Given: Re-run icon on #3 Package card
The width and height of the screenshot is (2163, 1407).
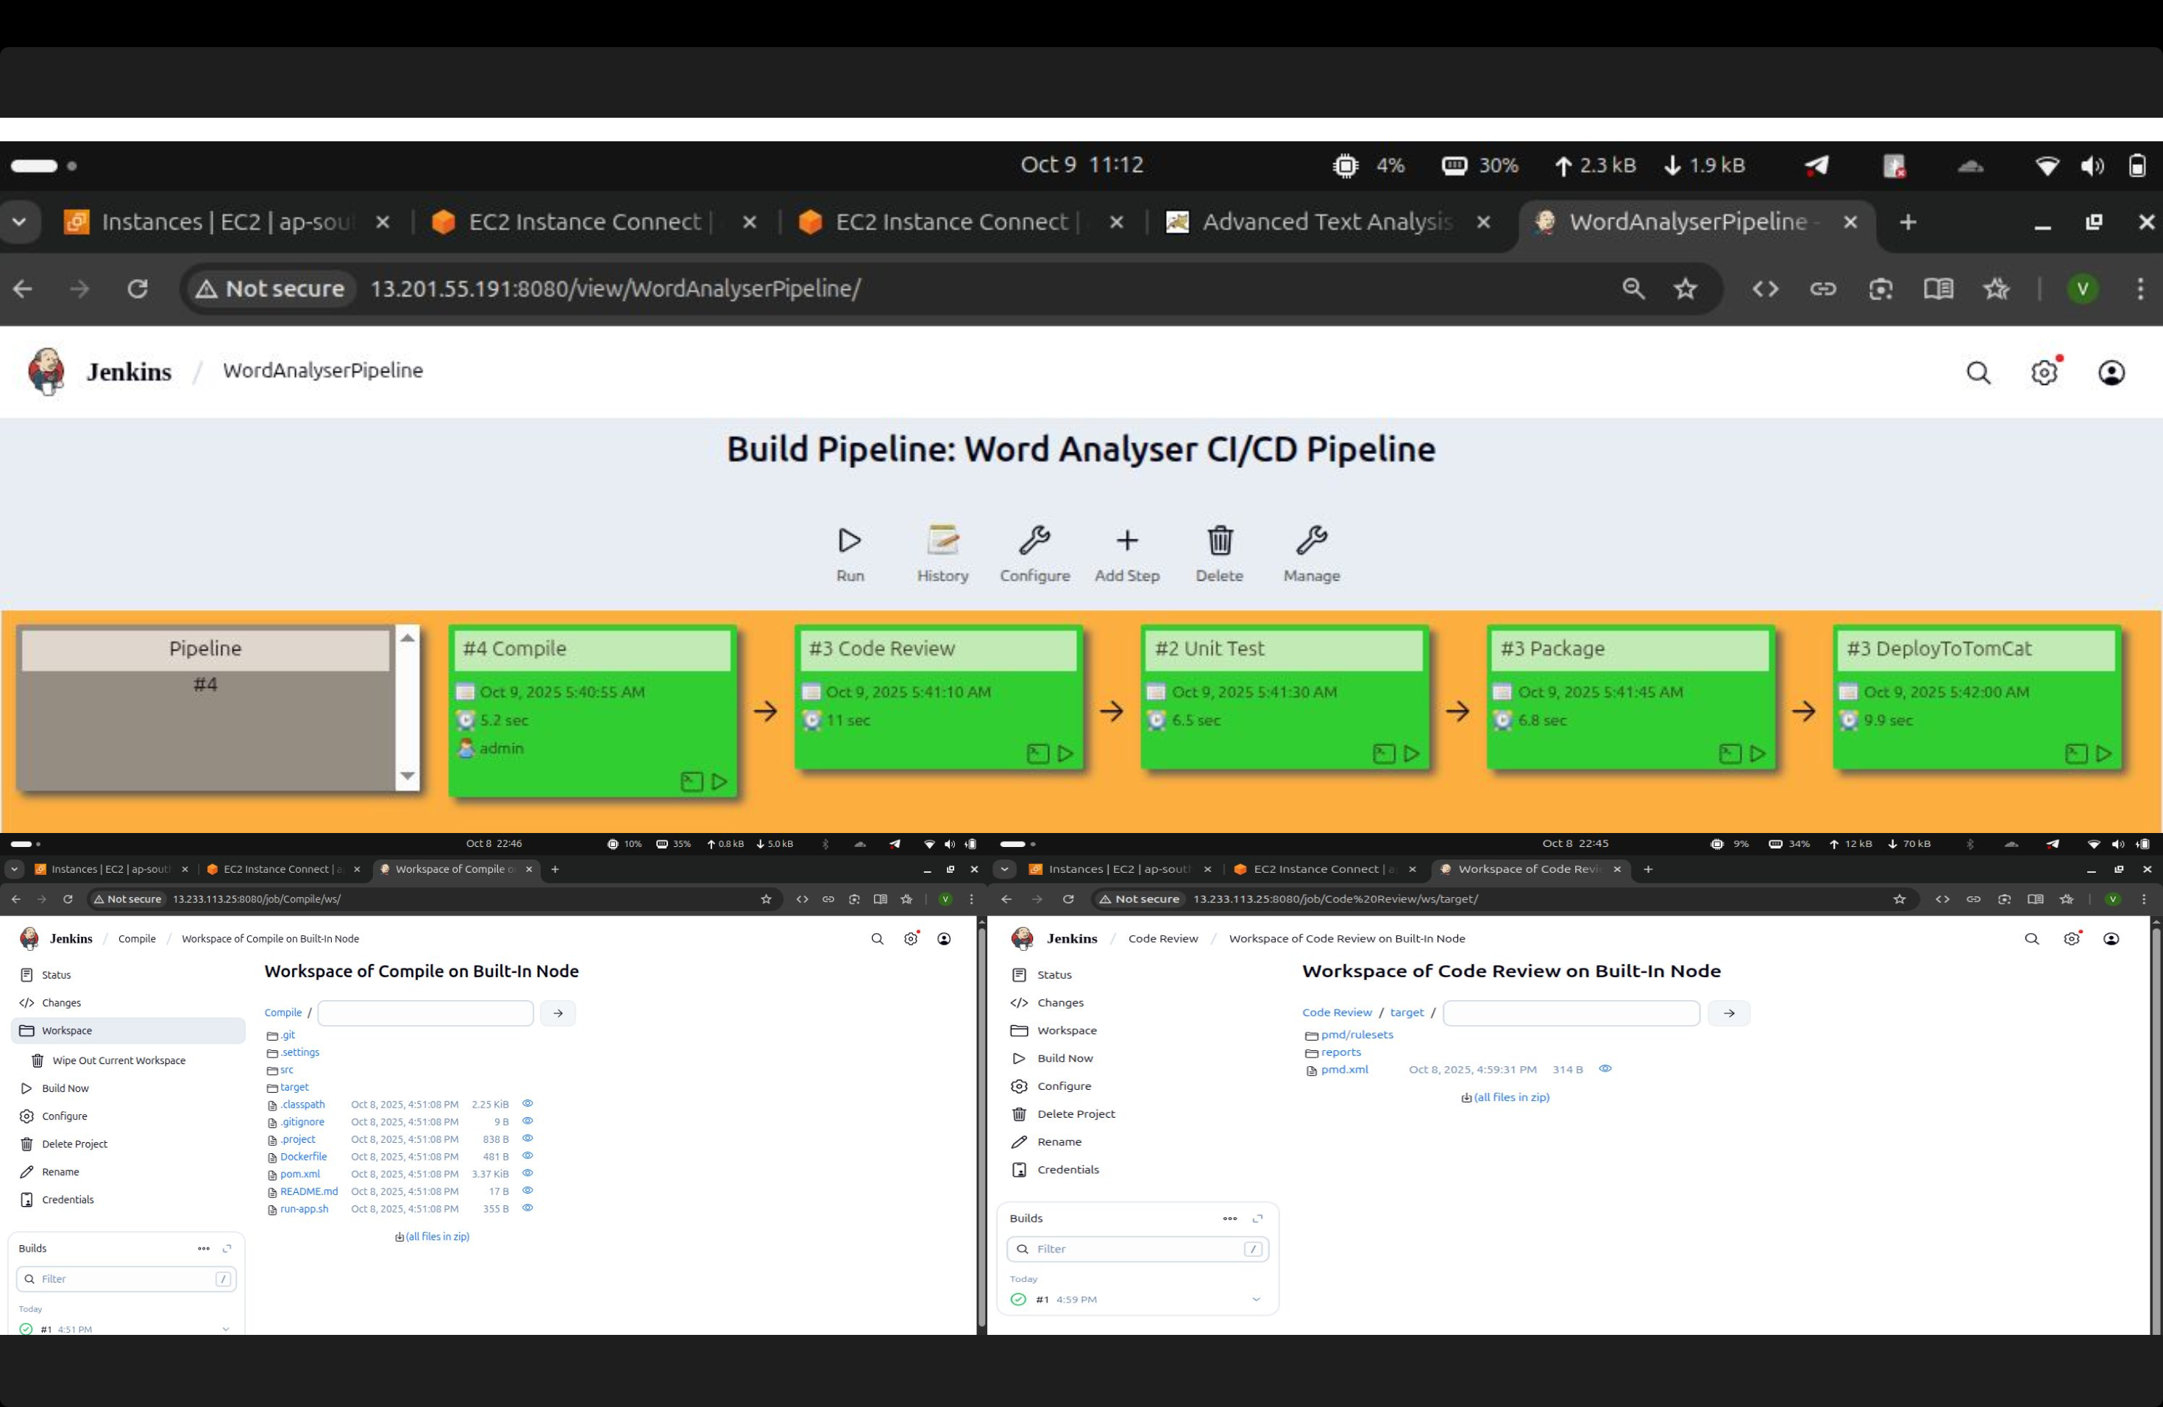Looking at the screenshot, I should [x=1758, y=754].
